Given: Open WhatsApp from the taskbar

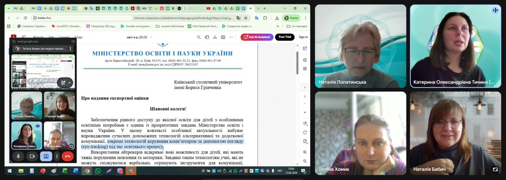Looking at the screenshot, I should [98, 171].
